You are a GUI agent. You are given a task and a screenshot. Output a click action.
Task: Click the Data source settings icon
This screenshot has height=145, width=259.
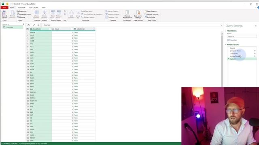pyautogui.click(x=138, y=13)
